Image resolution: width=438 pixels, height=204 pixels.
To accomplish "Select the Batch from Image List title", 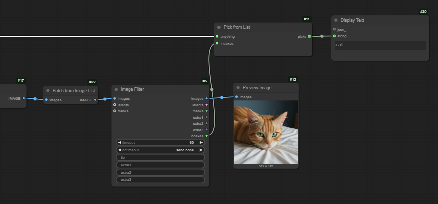I will pyautogui.click(x=74, y=91).
